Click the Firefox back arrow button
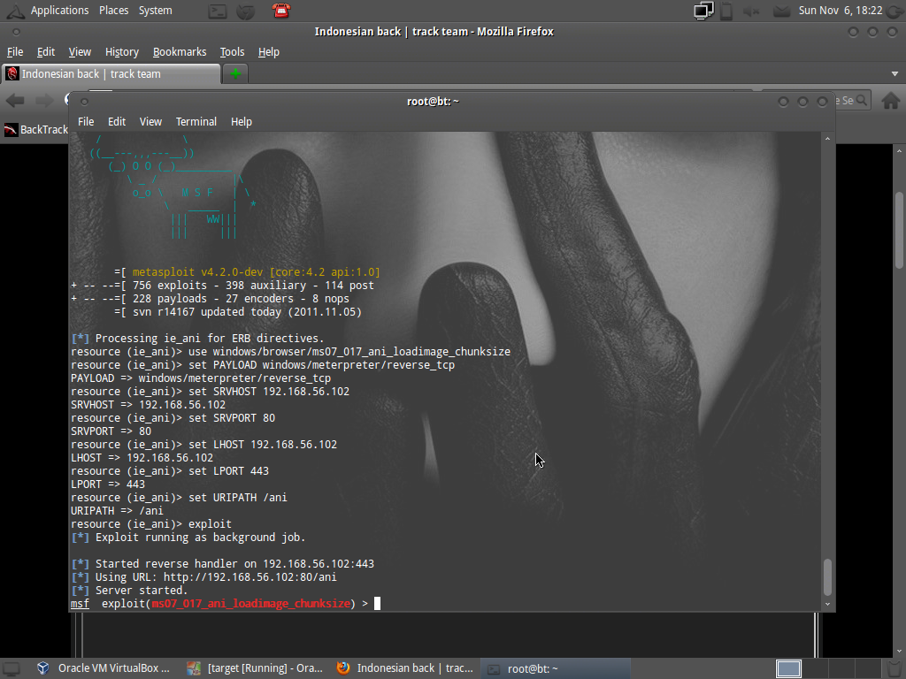Image resolution: width=906 pixels, height=679 pixels. (16, 101)
